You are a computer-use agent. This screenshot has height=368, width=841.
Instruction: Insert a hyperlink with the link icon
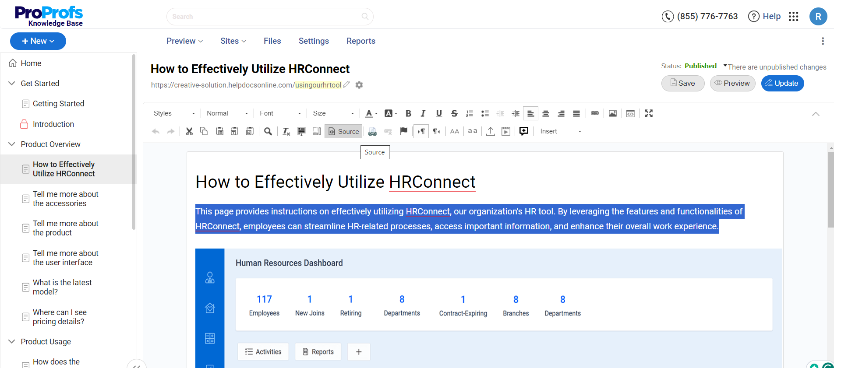pos(595,113)
